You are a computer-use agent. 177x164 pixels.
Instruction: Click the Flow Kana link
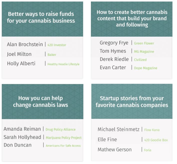point(152,130)
